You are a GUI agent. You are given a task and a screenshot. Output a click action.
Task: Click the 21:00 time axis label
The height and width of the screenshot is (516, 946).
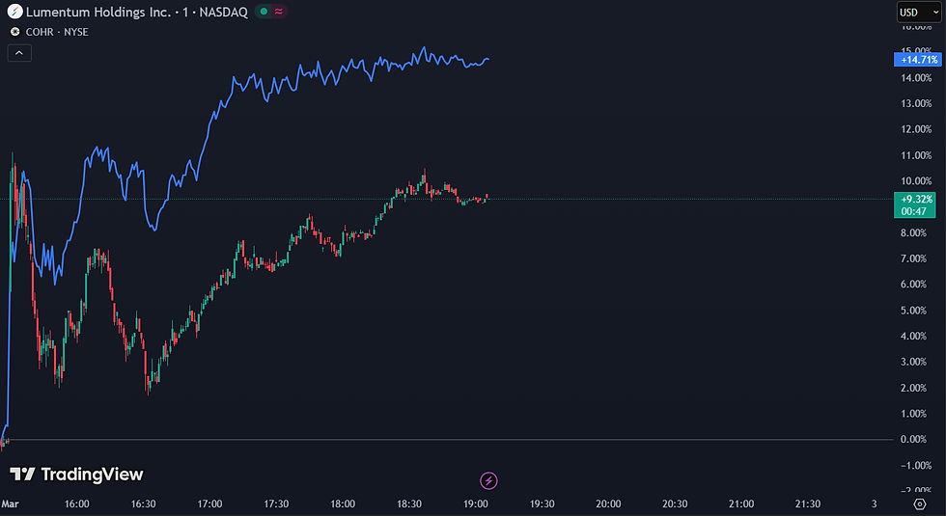click(x=741, y=503)
